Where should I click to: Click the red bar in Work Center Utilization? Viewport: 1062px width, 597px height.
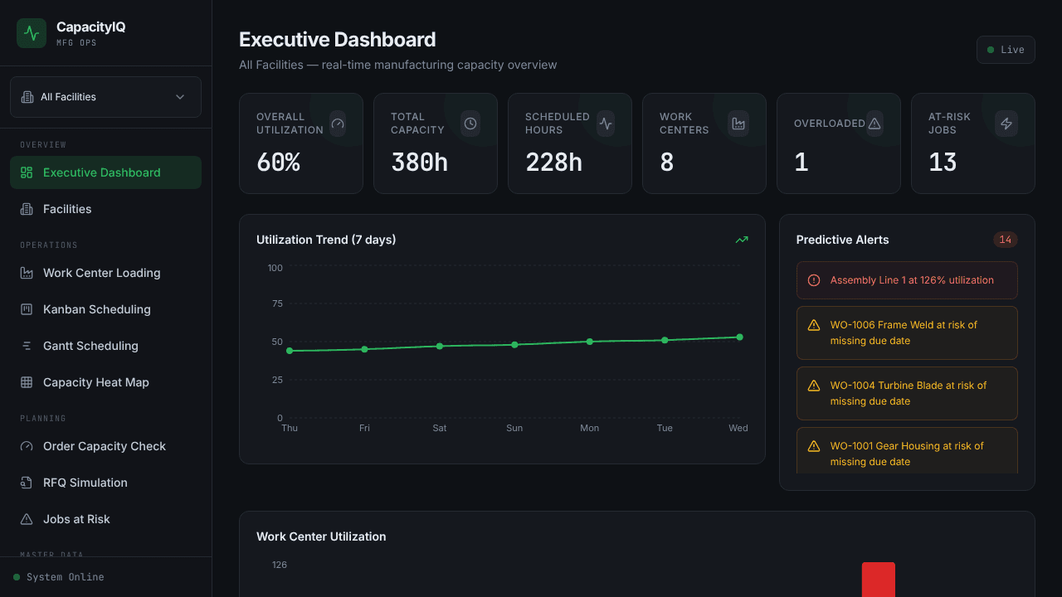879,580
